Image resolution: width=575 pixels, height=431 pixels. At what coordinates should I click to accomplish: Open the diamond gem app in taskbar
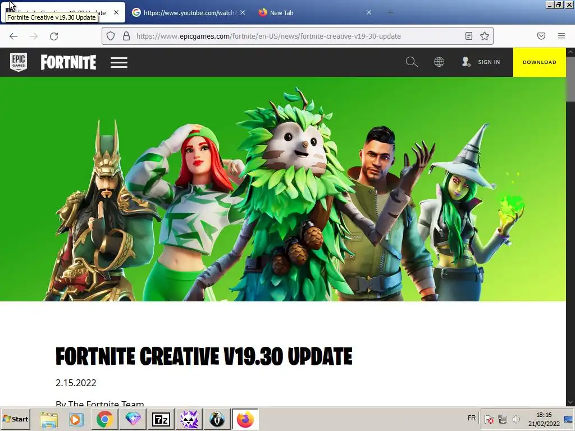[x=133, y=419]
